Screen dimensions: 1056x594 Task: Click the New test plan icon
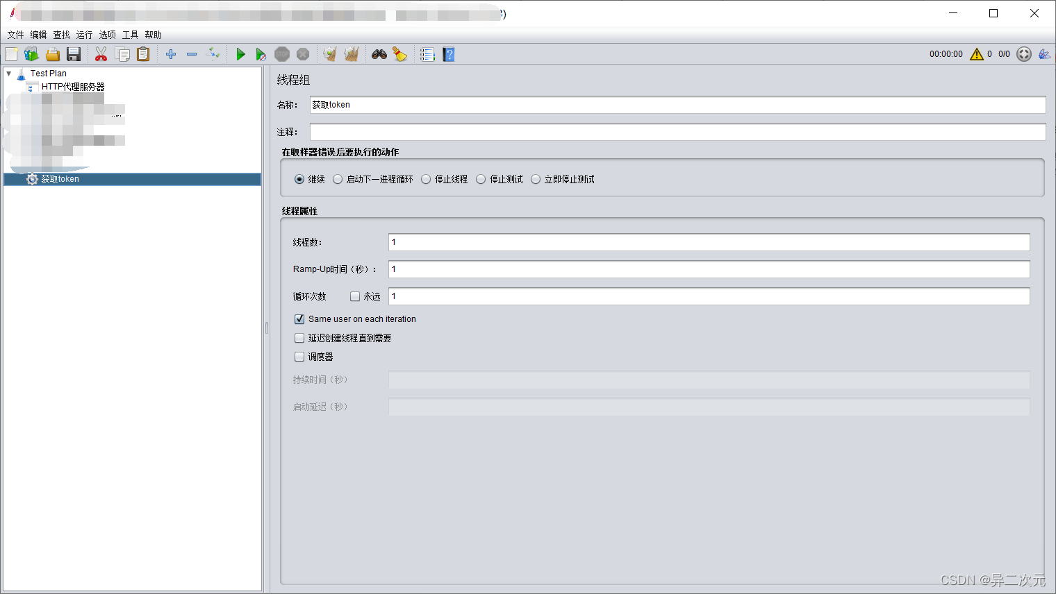point(11,54)
